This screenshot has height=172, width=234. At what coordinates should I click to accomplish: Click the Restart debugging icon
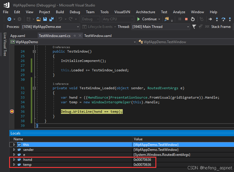[193, 19]
